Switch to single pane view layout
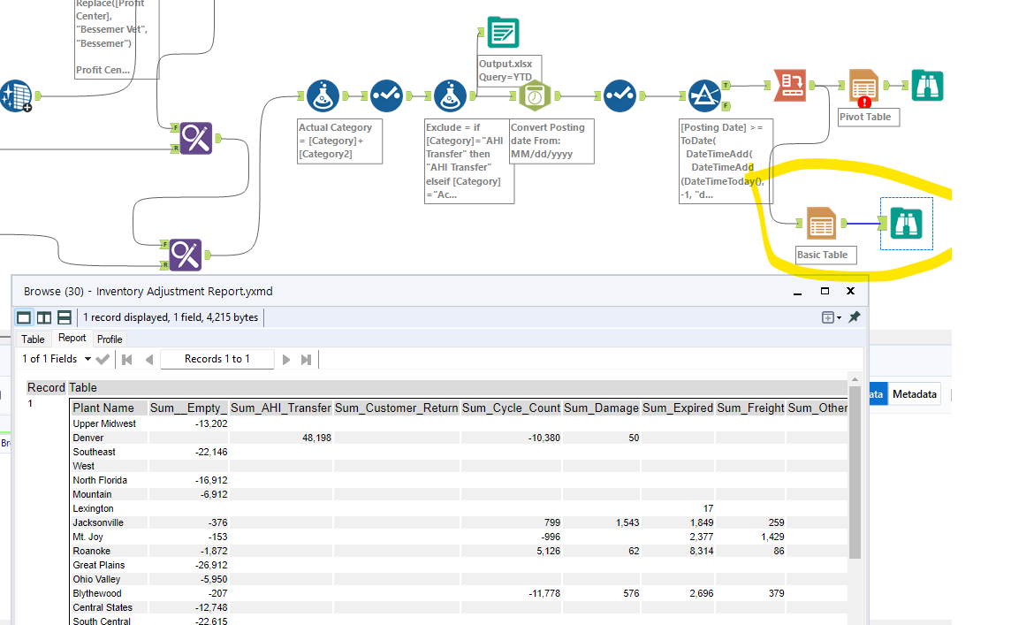This screenshot has height=625, width=1011. coord(24,317)
